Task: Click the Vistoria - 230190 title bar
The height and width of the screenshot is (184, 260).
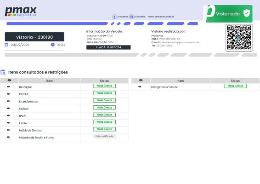Action: tap(34, 37)
